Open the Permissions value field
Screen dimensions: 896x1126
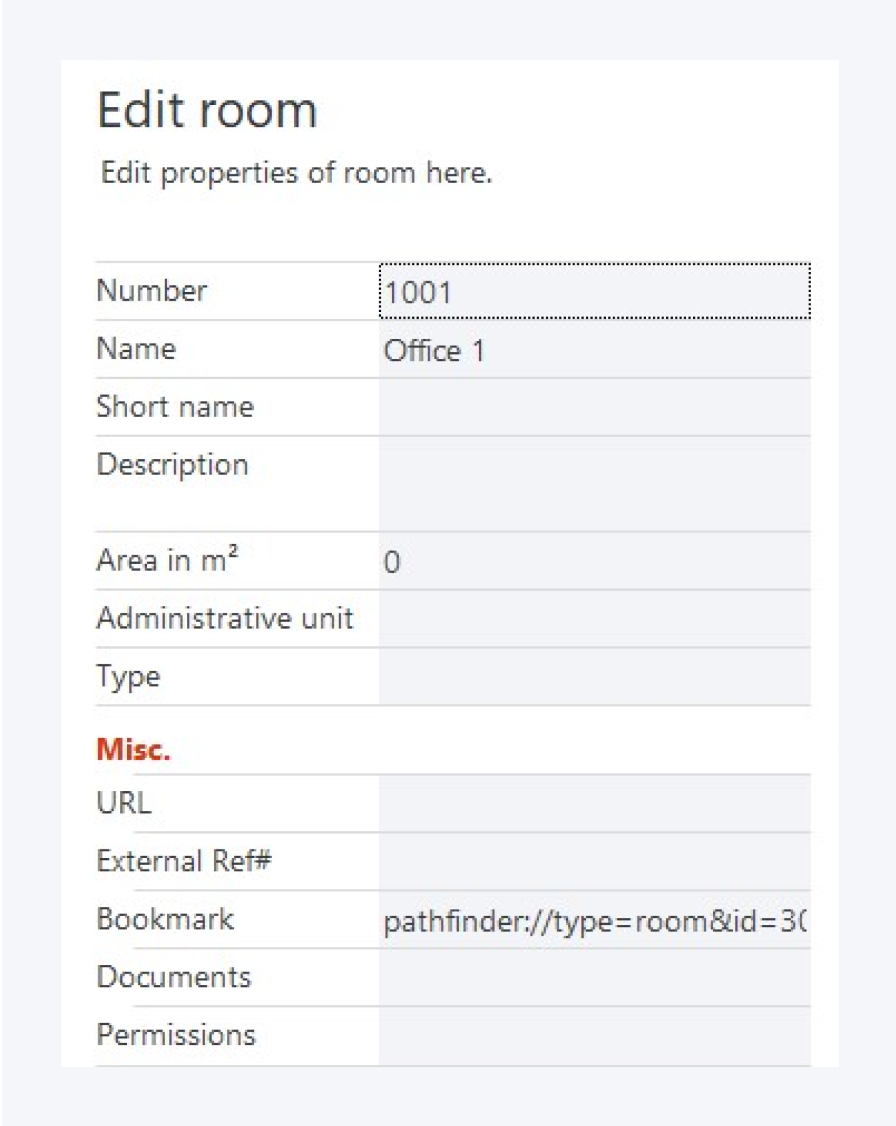594,1036
